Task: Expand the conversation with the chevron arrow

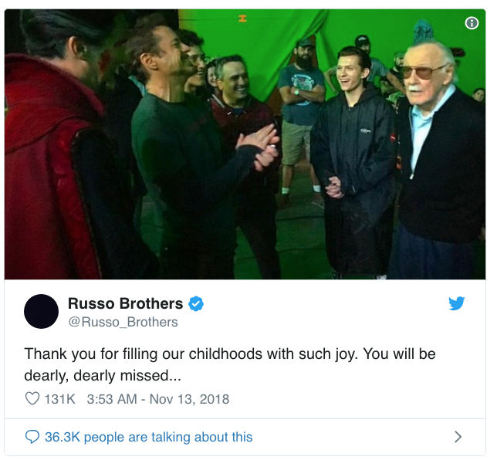Action: click(458, 437)
